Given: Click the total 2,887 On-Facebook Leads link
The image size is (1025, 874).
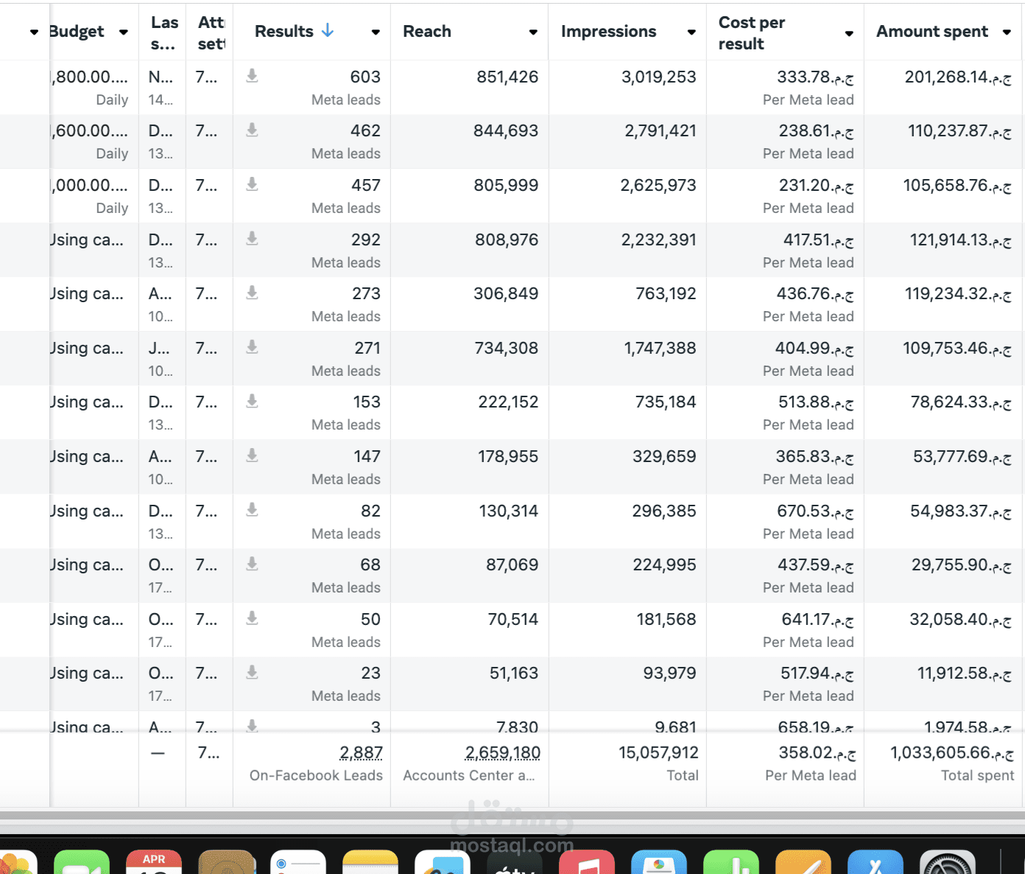Looking at the screenshot, I should tap(361, 752).
